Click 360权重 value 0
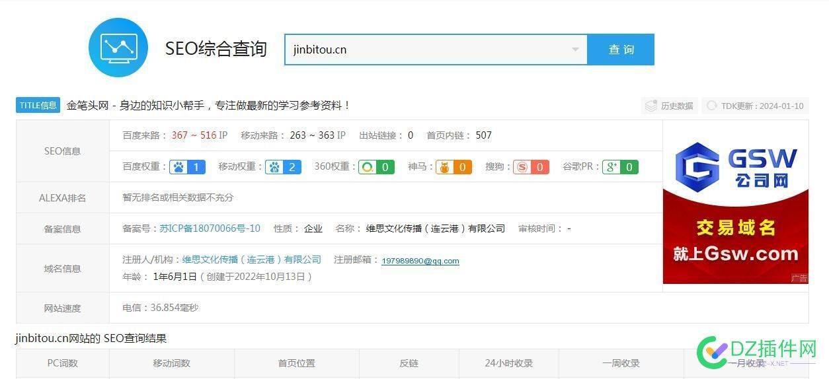This screenshot has height=379, width=829. click(385, 167)
